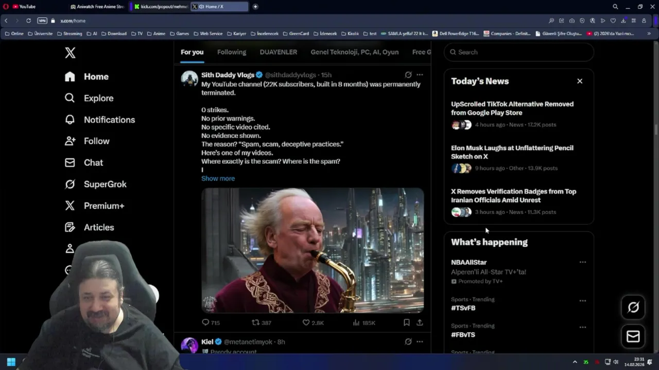Image resolution: width=659 pixels, height=370 pixels.
Task: Switch to the DUAYENLER tab
Action: click(279, 52)
